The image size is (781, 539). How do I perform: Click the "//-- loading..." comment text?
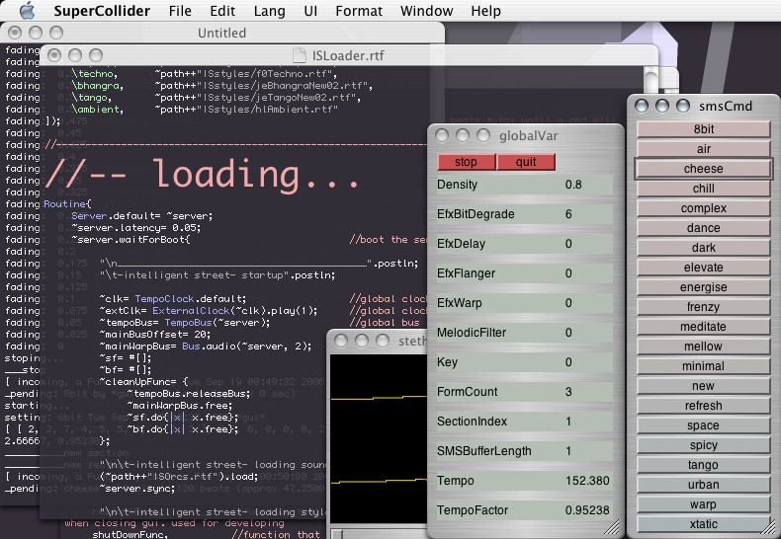tap(202, 174)
